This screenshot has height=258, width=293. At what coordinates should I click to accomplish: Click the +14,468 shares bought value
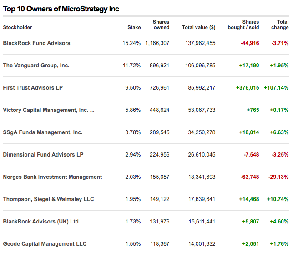(249, 199)
